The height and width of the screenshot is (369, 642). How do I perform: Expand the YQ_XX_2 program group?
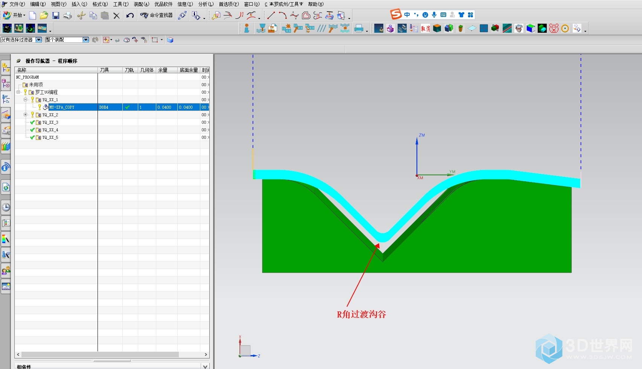(25, 114)
